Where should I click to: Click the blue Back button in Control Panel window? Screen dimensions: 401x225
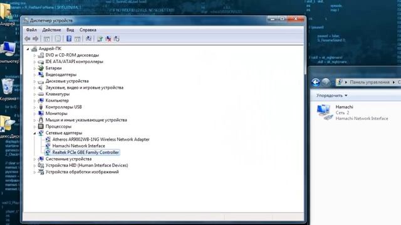(x=316, y=82)
